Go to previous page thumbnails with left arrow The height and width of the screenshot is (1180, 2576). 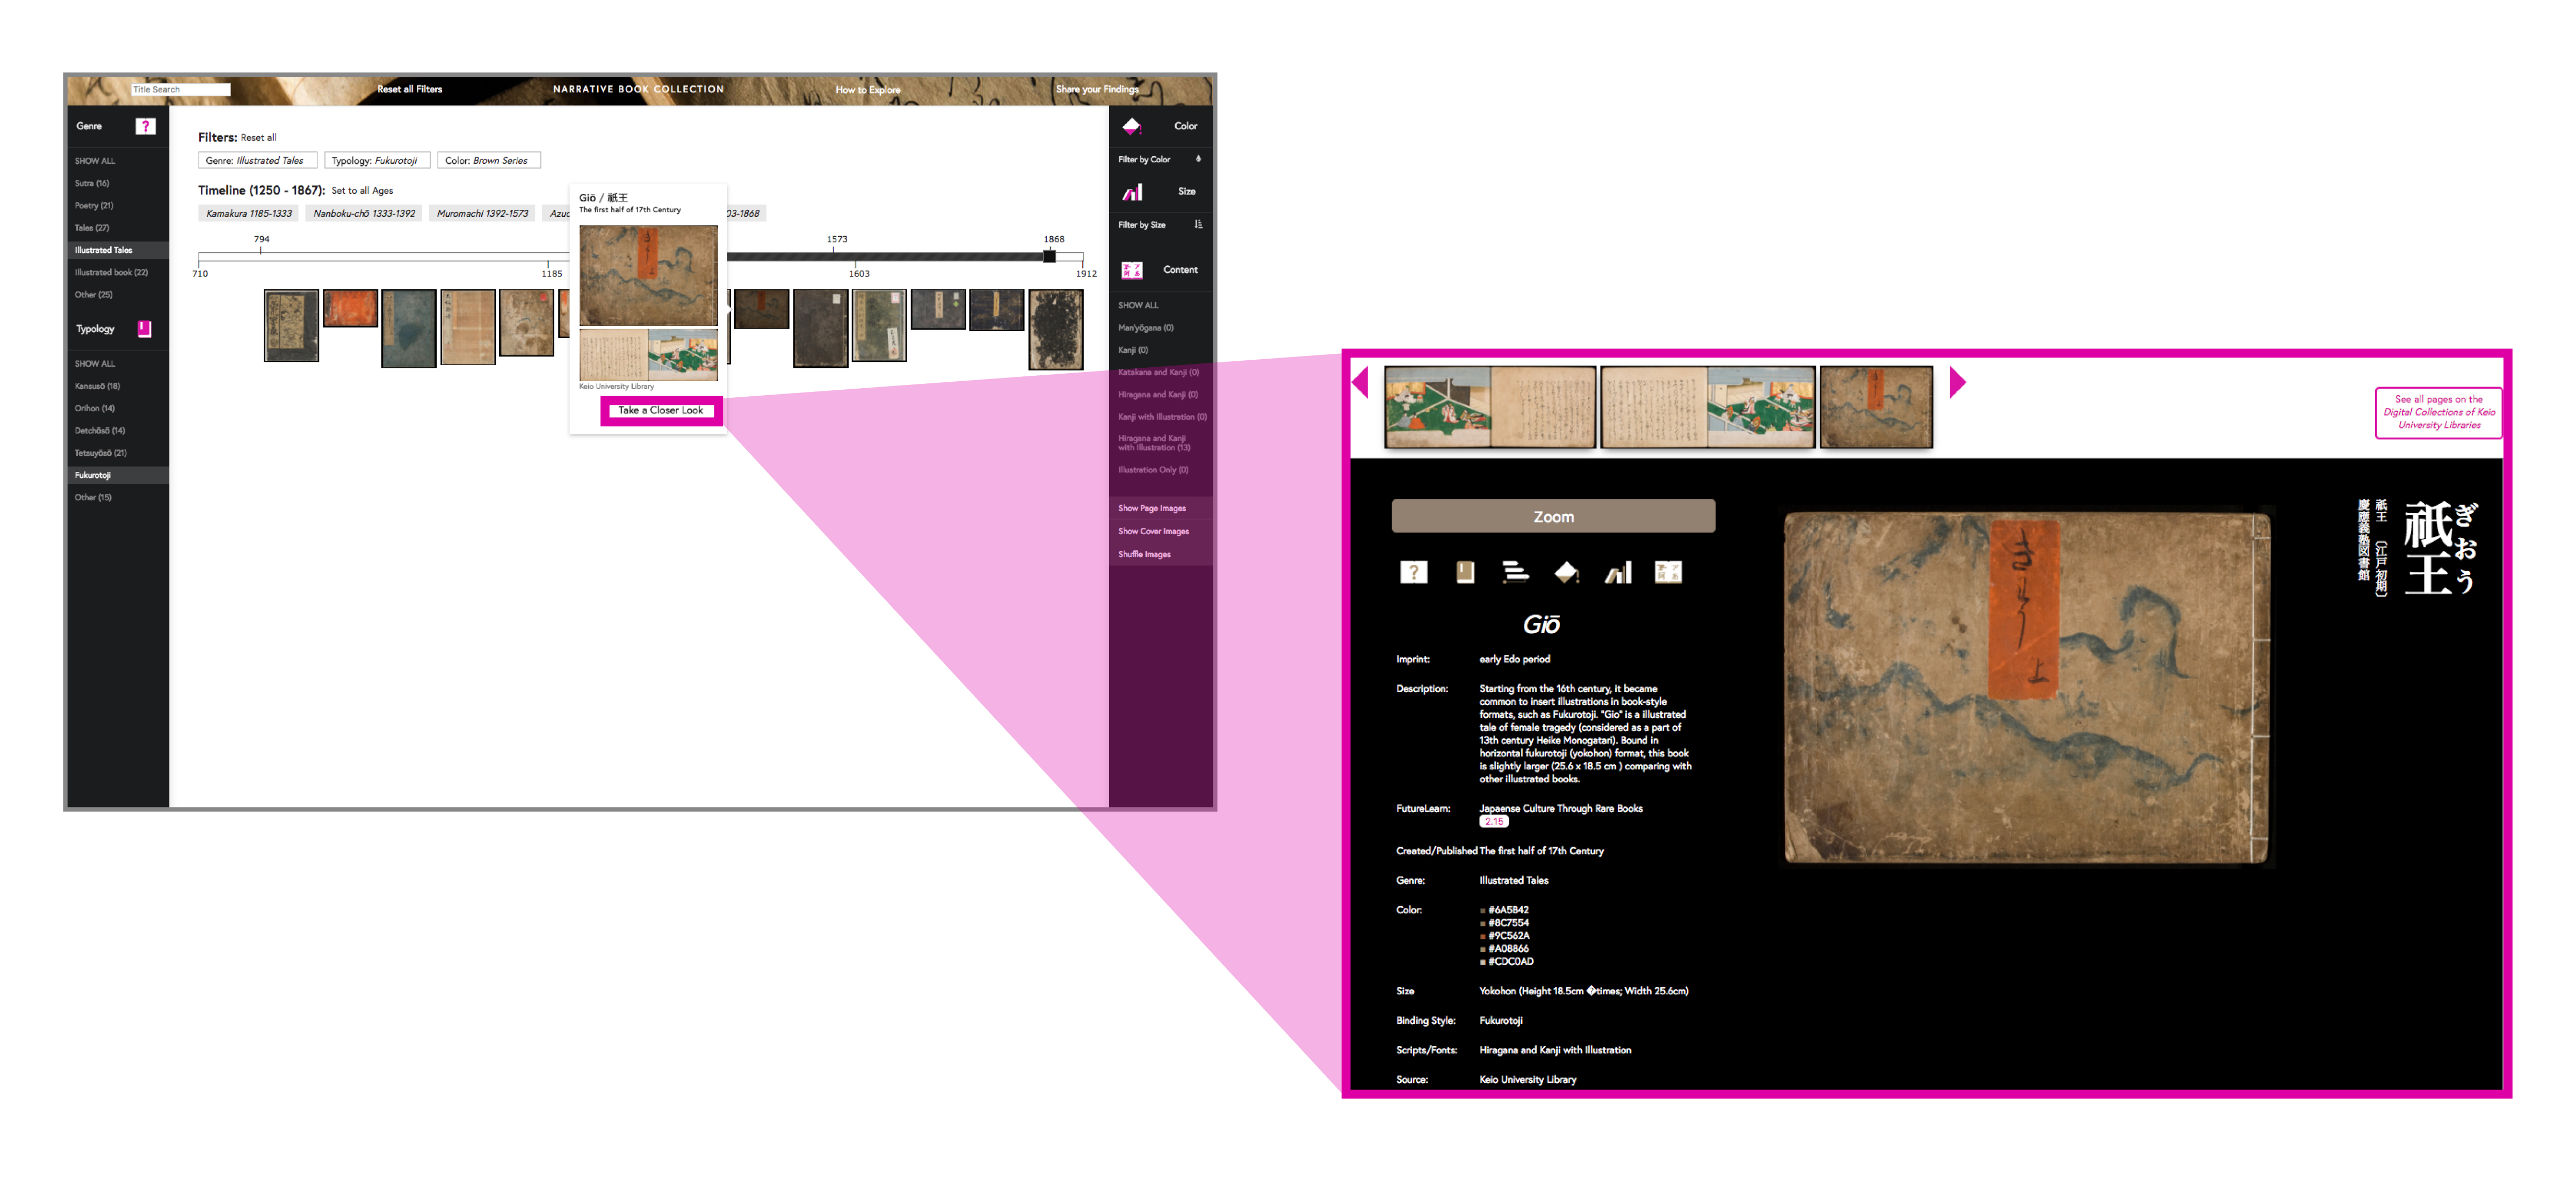(1360, 382)
